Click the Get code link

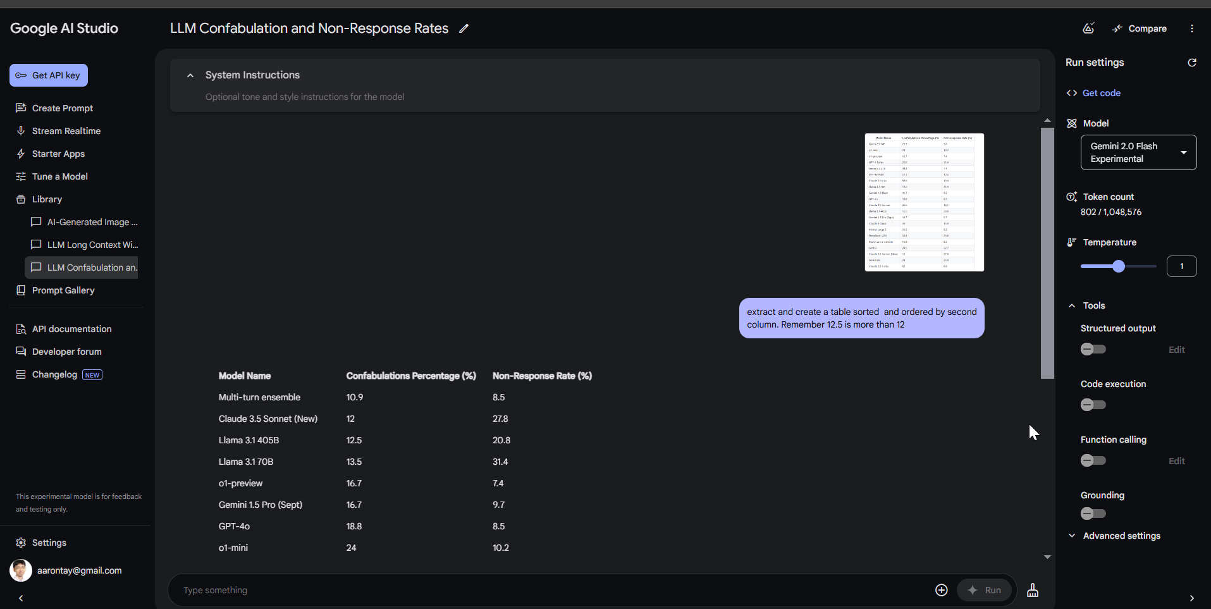click(x=1102, y=93)
